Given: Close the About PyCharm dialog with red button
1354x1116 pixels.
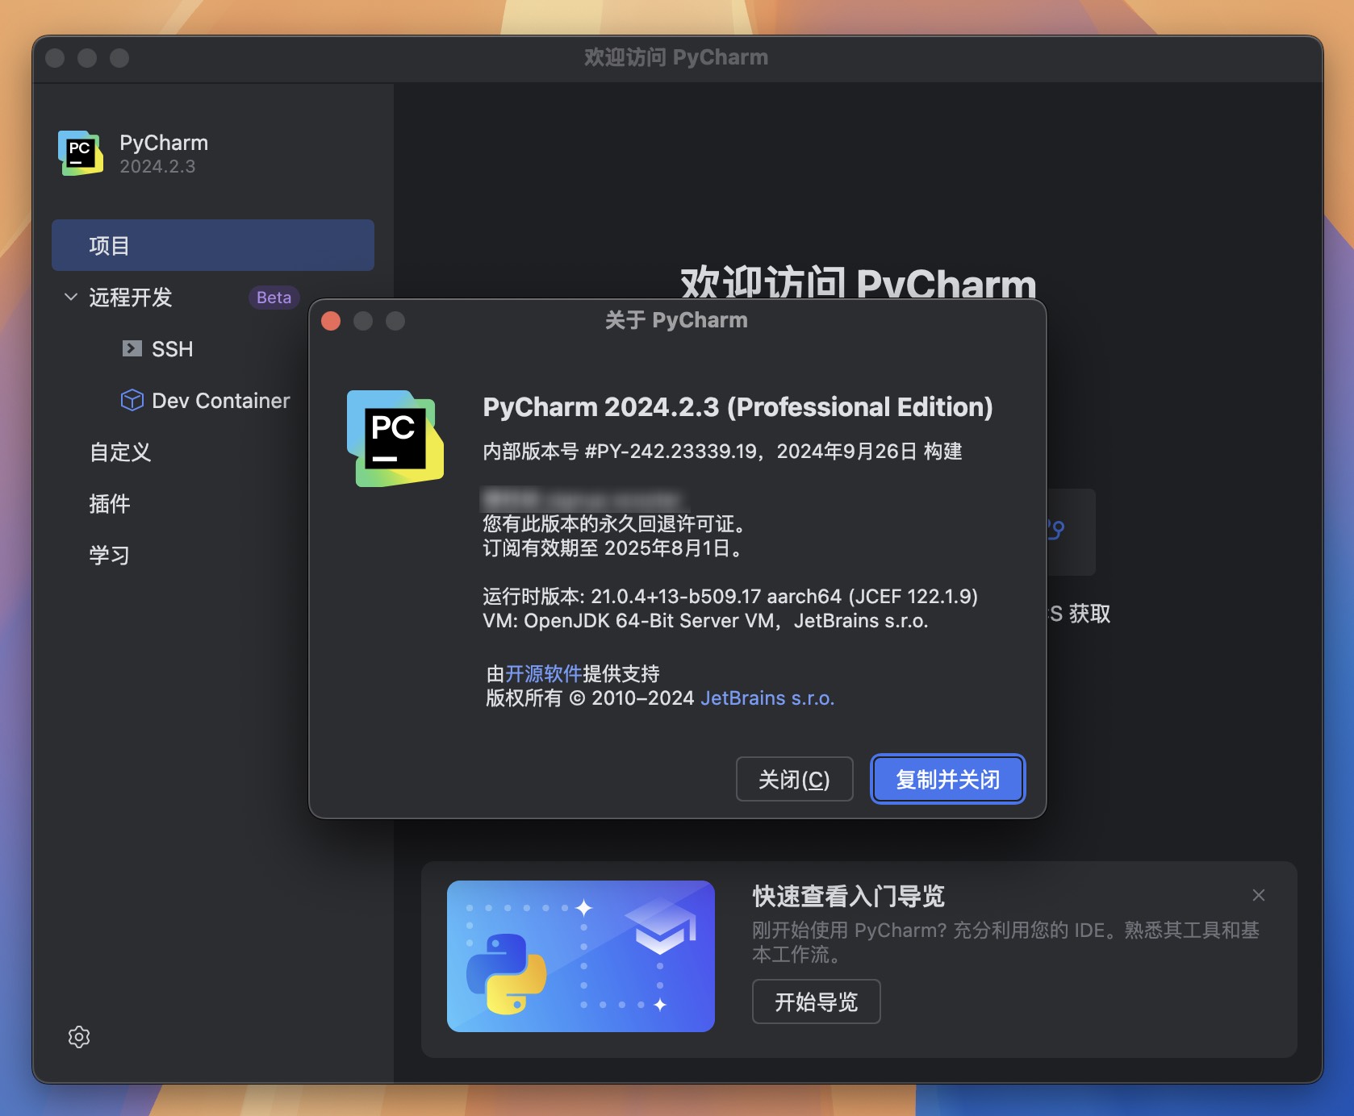Looking at the screenshot, I should [x=331, y=321].
